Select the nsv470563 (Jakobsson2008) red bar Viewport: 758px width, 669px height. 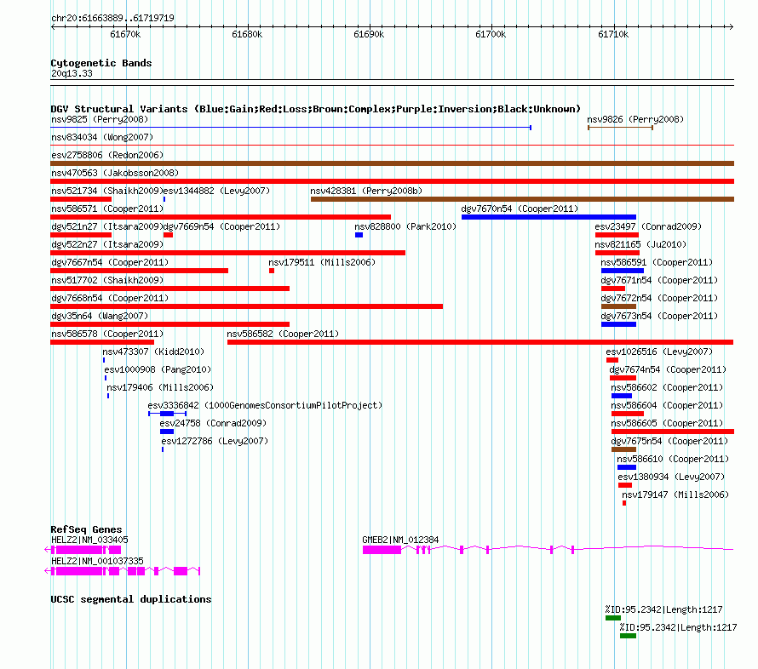point(392,181)
